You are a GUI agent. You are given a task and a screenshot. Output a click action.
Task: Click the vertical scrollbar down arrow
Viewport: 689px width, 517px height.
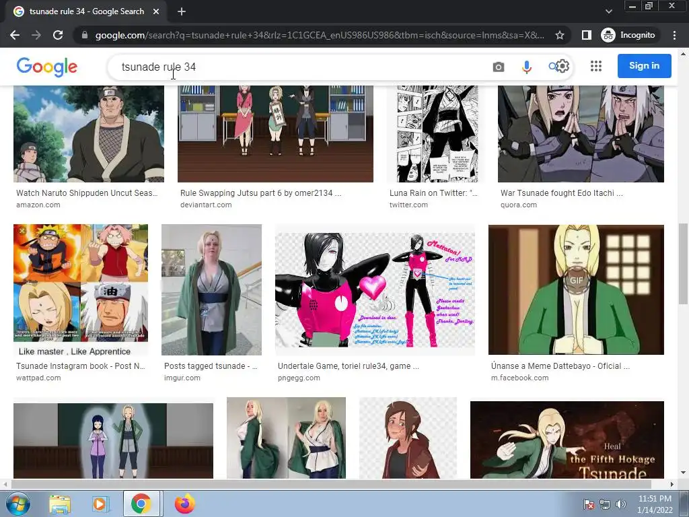click(683, 473)
